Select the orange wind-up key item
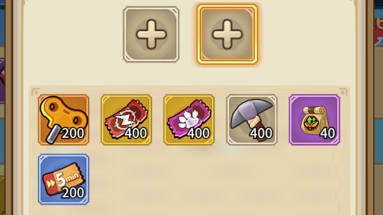The image size is (383, 215). click(64, 120)
